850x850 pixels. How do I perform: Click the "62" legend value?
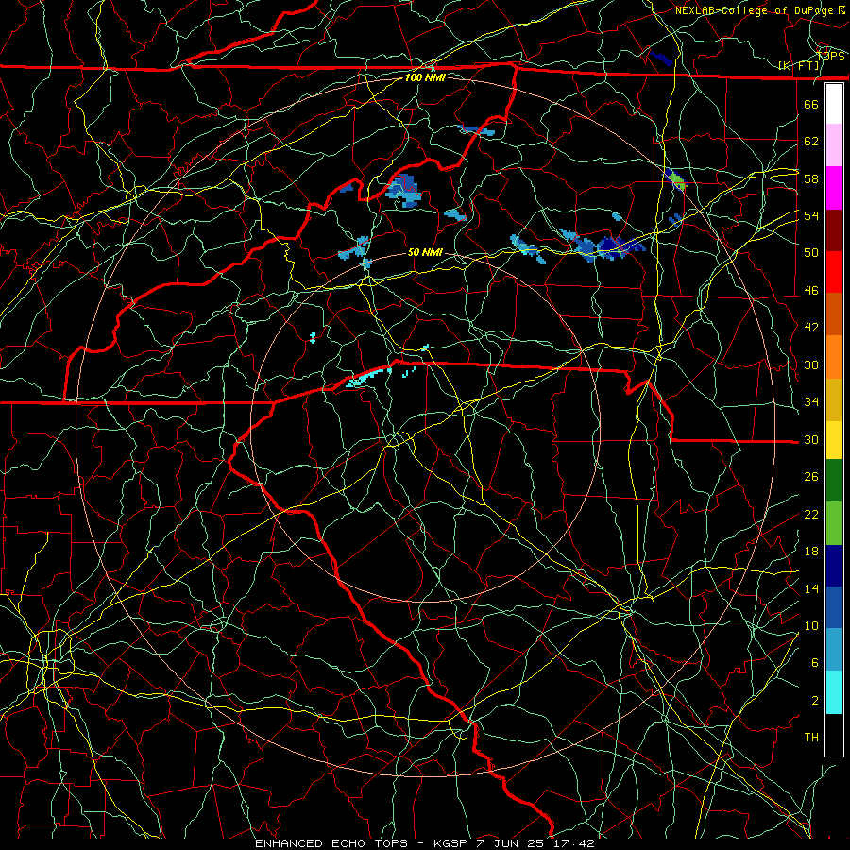[811, 142]
